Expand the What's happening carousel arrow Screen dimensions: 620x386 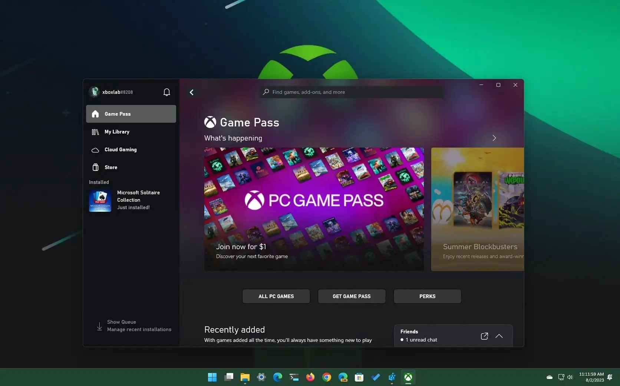point(494,138)
